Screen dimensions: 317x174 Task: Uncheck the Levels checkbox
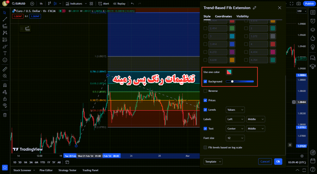click(x=205, y=110)
